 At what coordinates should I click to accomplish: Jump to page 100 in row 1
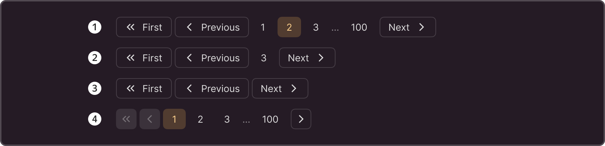coord(359,27)
